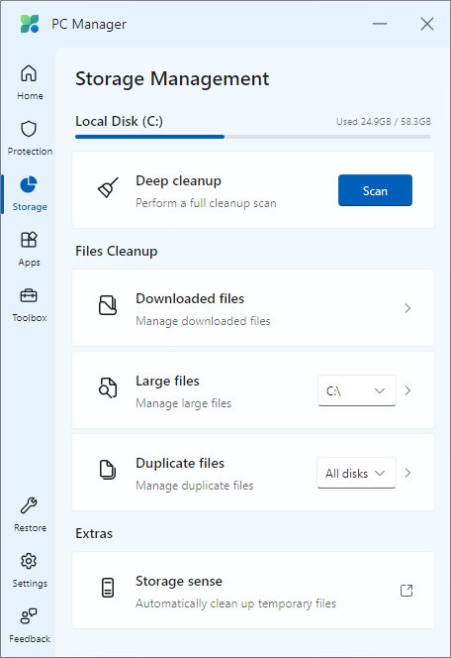The image size is (451, 658).
Task: Open the Restore wrench icon
Action: 29,505
